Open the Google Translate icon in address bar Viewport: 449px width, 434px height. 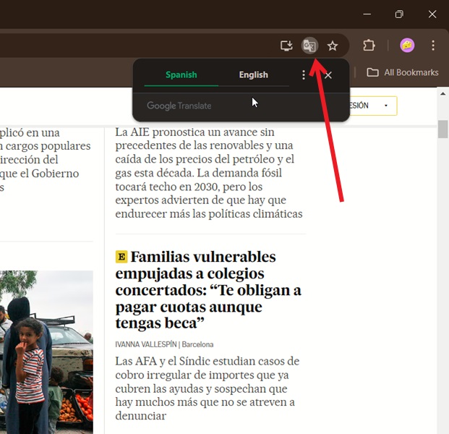[x=309, y=46]
